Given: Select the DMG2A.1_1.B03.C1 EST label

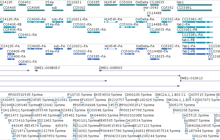Looking at the screenshot, I should [x=170, y=95].
